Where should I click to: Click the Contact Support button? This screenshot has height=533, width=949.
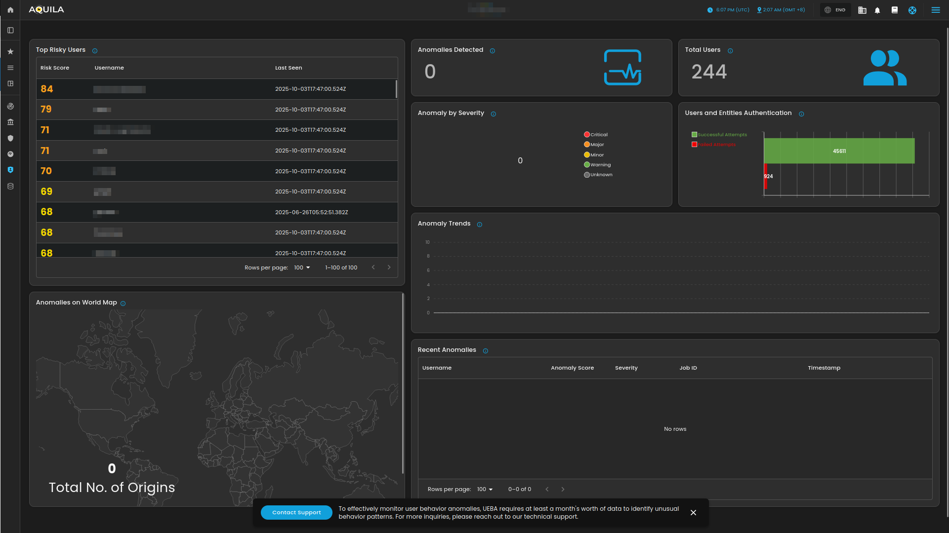[x=296, y=512]
